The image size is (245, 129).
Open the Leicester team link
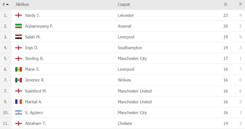pos(126,15)
